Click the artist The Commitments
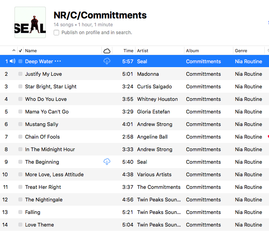Screen dimensions: 269x234 tap(159, 187)
